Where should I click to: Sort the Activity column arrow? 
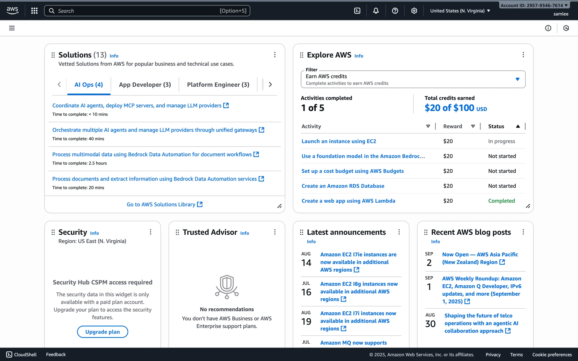coord(428,126)
